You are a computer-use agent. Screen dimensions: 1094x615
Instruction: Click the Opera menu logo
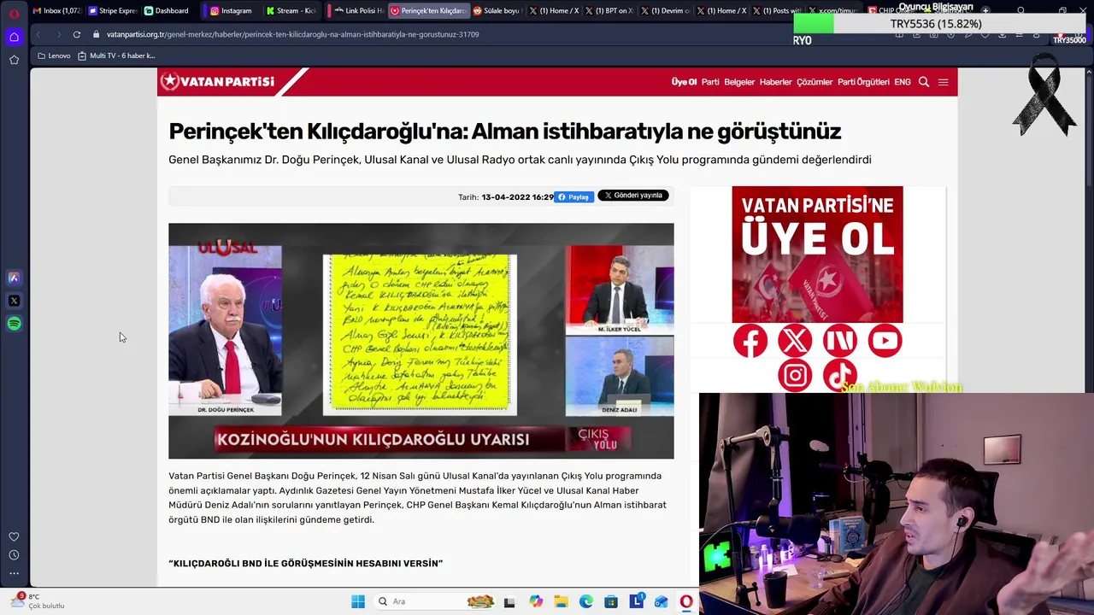(14, 12)
